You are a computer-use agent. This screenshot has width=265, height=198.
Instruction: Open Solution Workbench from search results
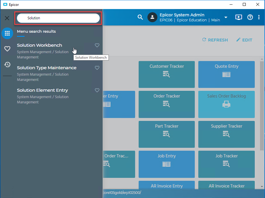pyautogui.click(x=39, y=45)
